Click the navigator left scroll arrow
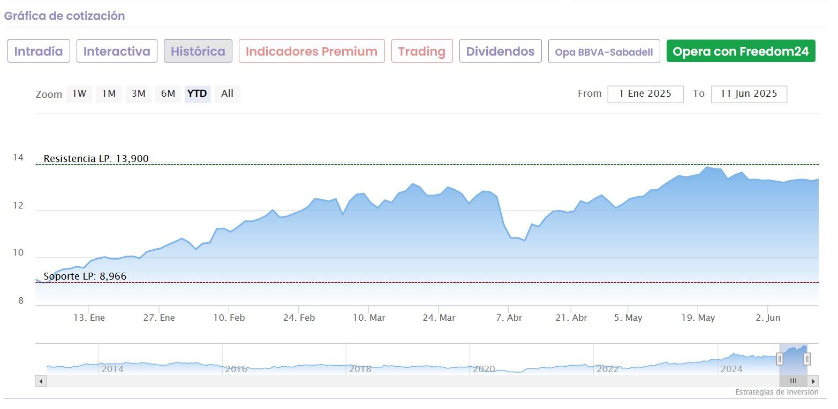Image resolution: width=838 pixels, height=409 pixels. 41,381
